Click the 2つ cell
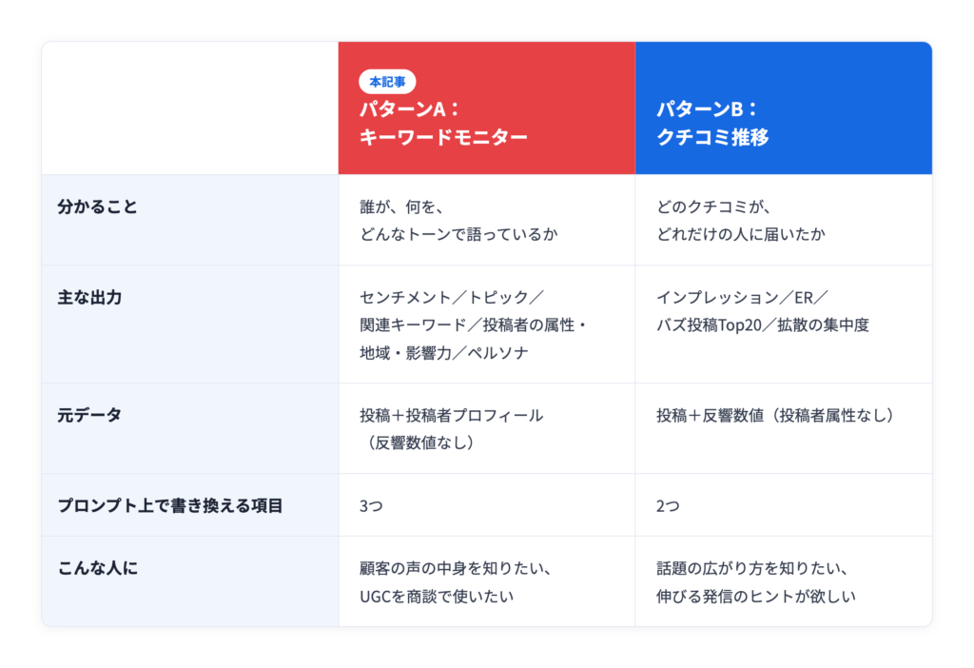 pos(784,505)
